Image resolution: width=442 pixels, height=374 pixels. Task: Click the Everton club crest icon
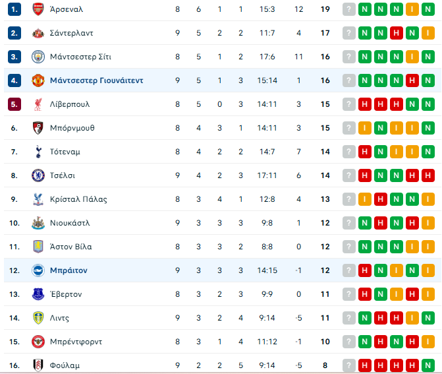point(37,294)
